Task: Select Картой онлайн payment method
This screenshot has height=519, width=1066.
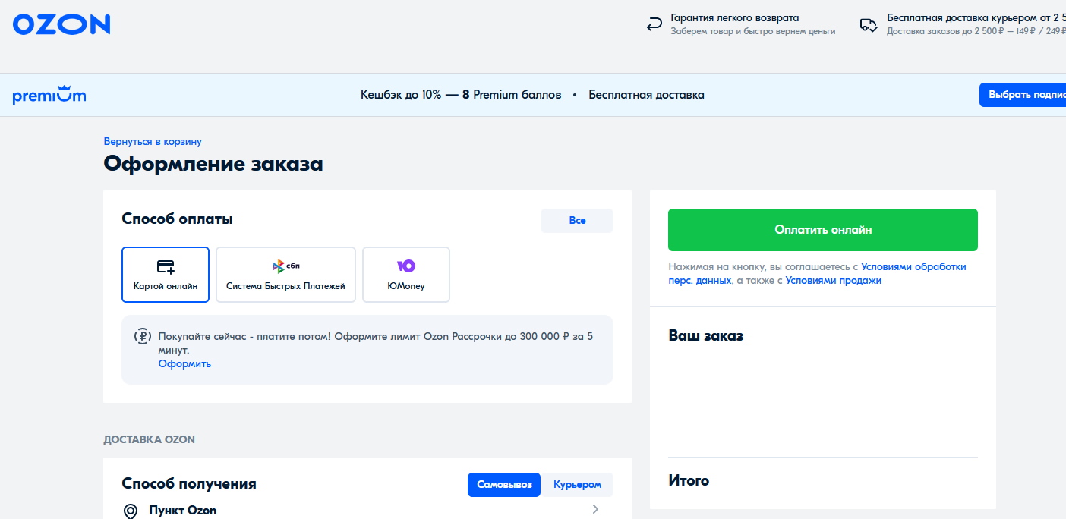Action: point(166,275)
